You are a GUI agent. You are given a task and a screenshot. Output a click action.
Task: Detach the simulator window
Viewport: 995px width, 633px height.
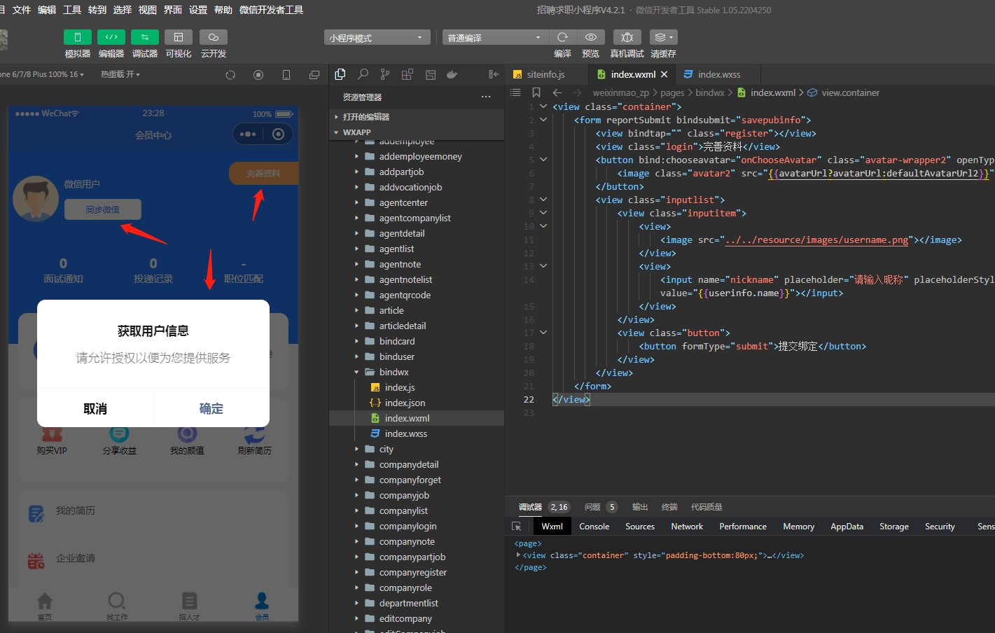point(314,75)
